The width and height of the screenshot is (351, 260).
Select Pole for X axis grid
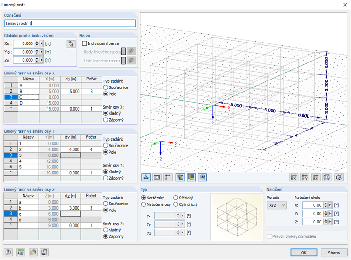click(105, 94)
